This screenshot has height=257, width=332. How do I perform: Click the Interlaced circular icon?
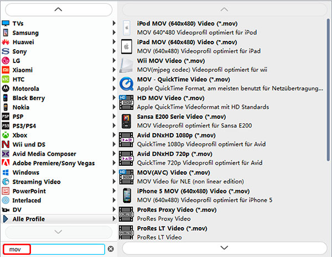tap(6, 200)
